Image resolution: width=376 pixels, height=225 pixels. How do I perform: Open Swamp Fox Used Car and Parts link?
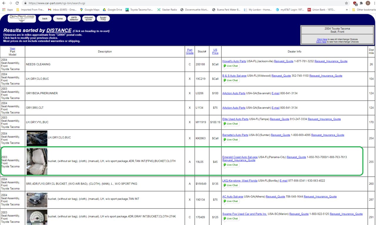(x=245, y=214)
